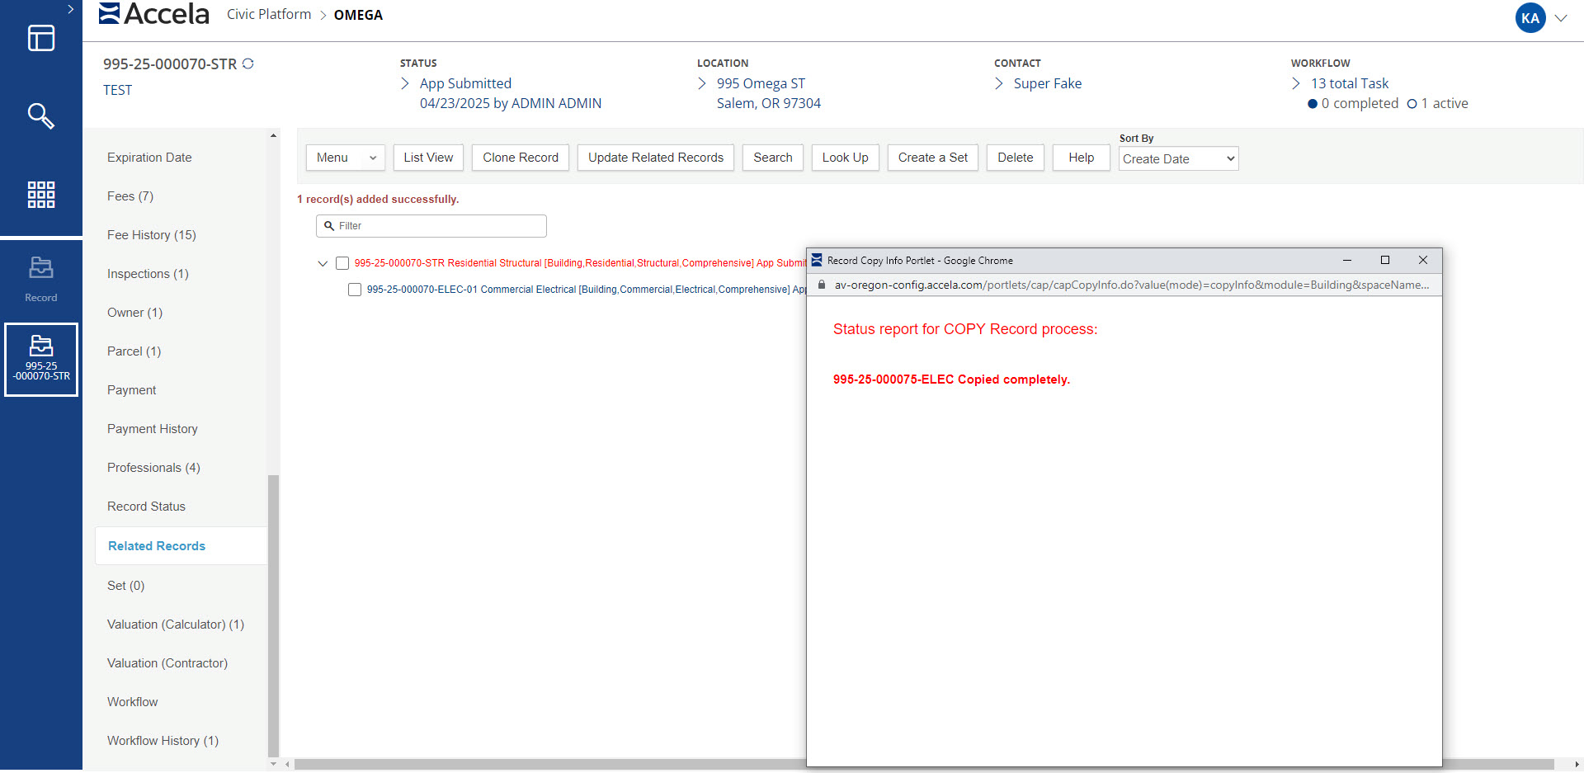Open the Sort By Create Date dropdown
Screen dimensions: 1584x773
[x=1178, y=158]
